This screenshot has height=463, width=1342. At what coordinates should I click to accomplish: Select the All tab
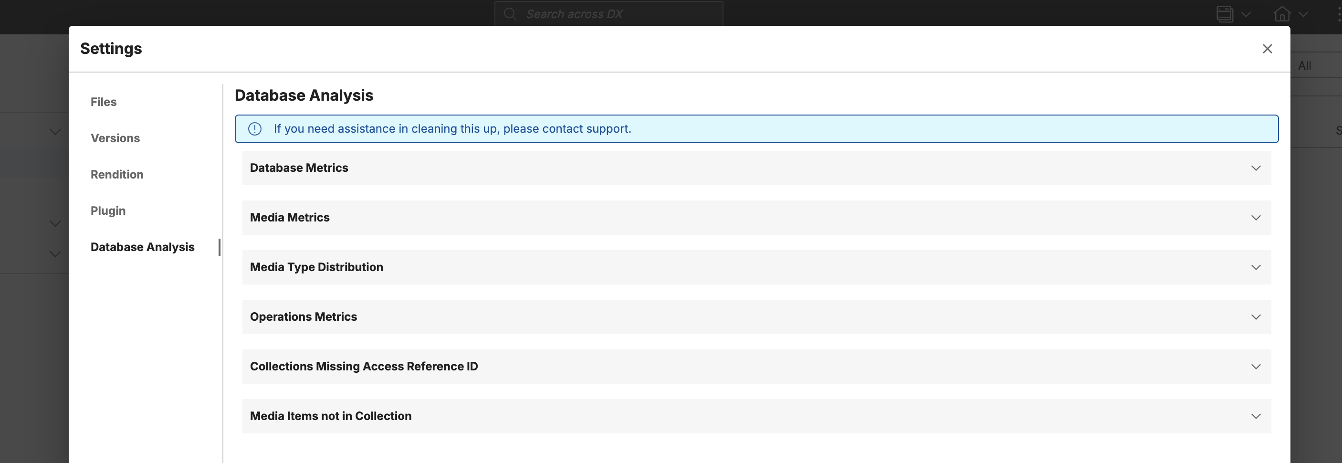pyautogui.click(x=1305, y=65)
